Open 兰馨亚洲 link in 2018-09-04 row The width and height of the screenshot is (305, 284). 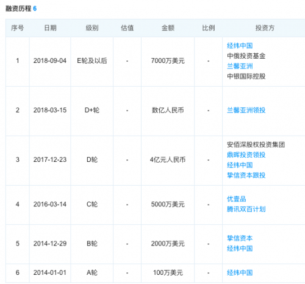[240, 66]
